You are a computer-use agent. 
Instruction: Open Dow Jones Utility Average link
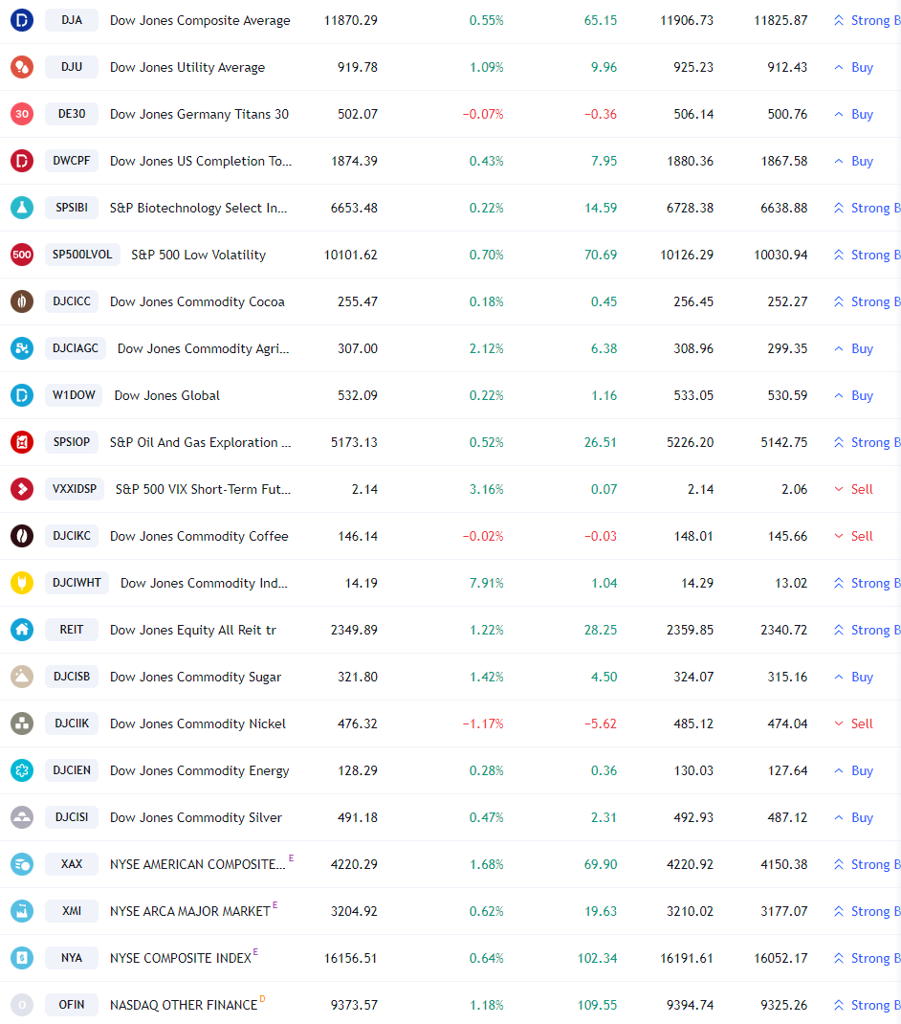(187, 67)
